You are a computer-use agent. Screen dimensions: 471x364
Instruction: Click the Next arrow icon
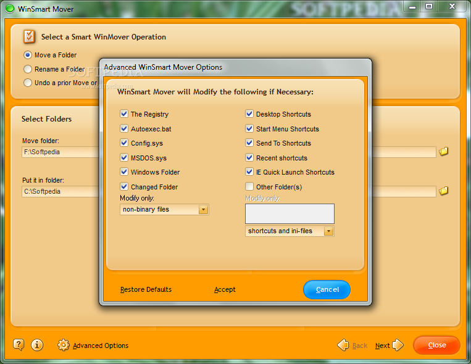pos(398,345)
